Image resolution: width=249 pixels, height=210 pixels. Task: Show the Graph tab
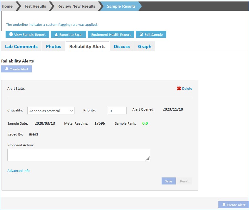pos(145,46)
